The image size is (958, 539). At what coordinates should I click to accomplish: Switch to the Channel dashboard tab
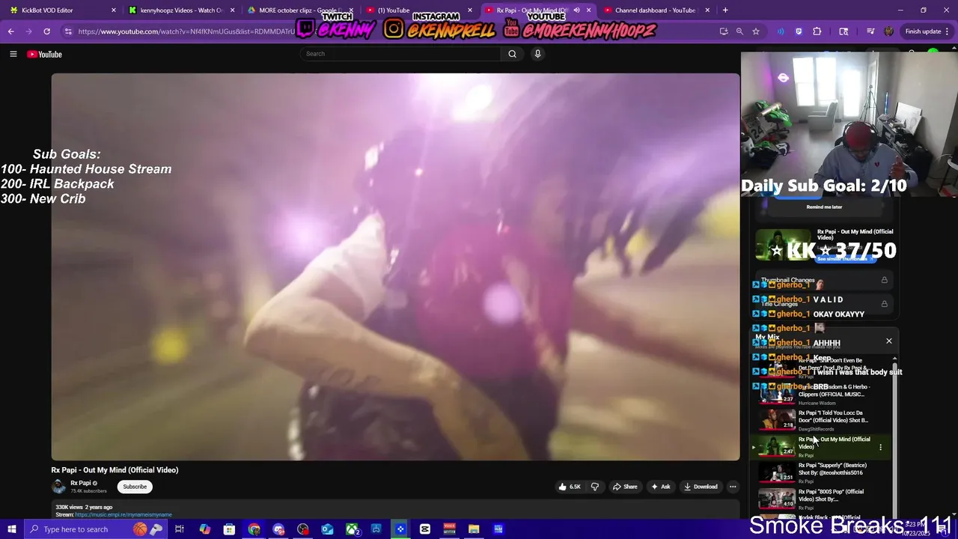pyautogui.click(x=655, y=10)
